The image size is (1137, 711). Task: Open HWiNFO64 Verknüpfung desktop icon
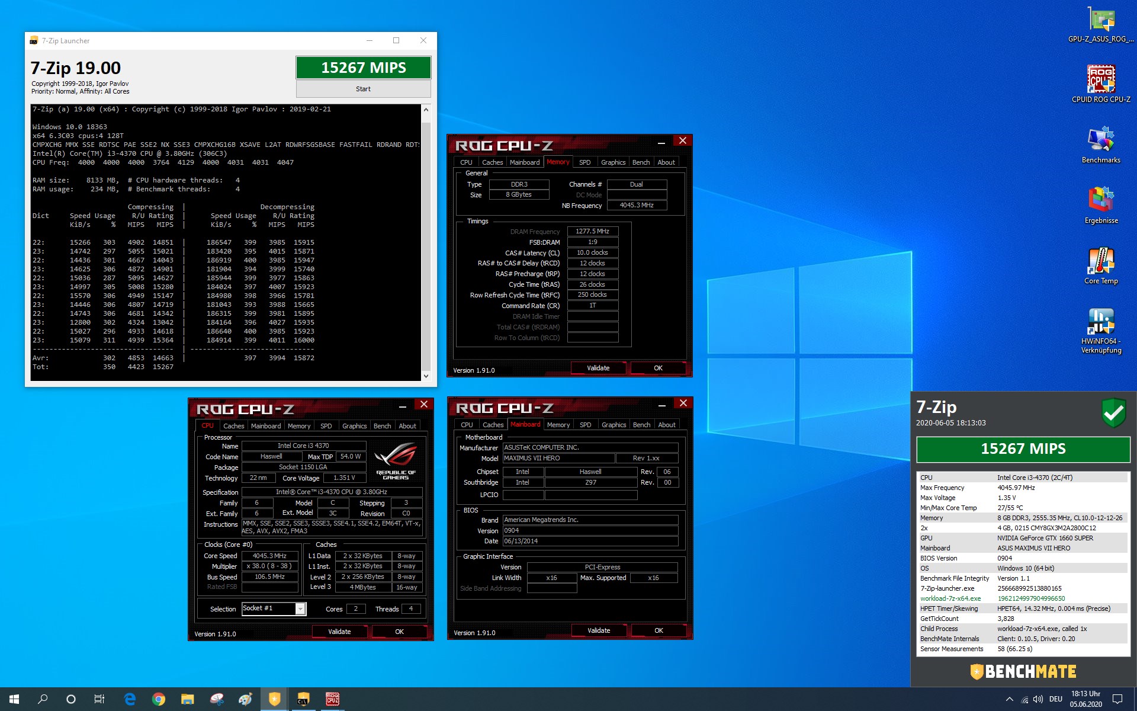pos(1101,331)
